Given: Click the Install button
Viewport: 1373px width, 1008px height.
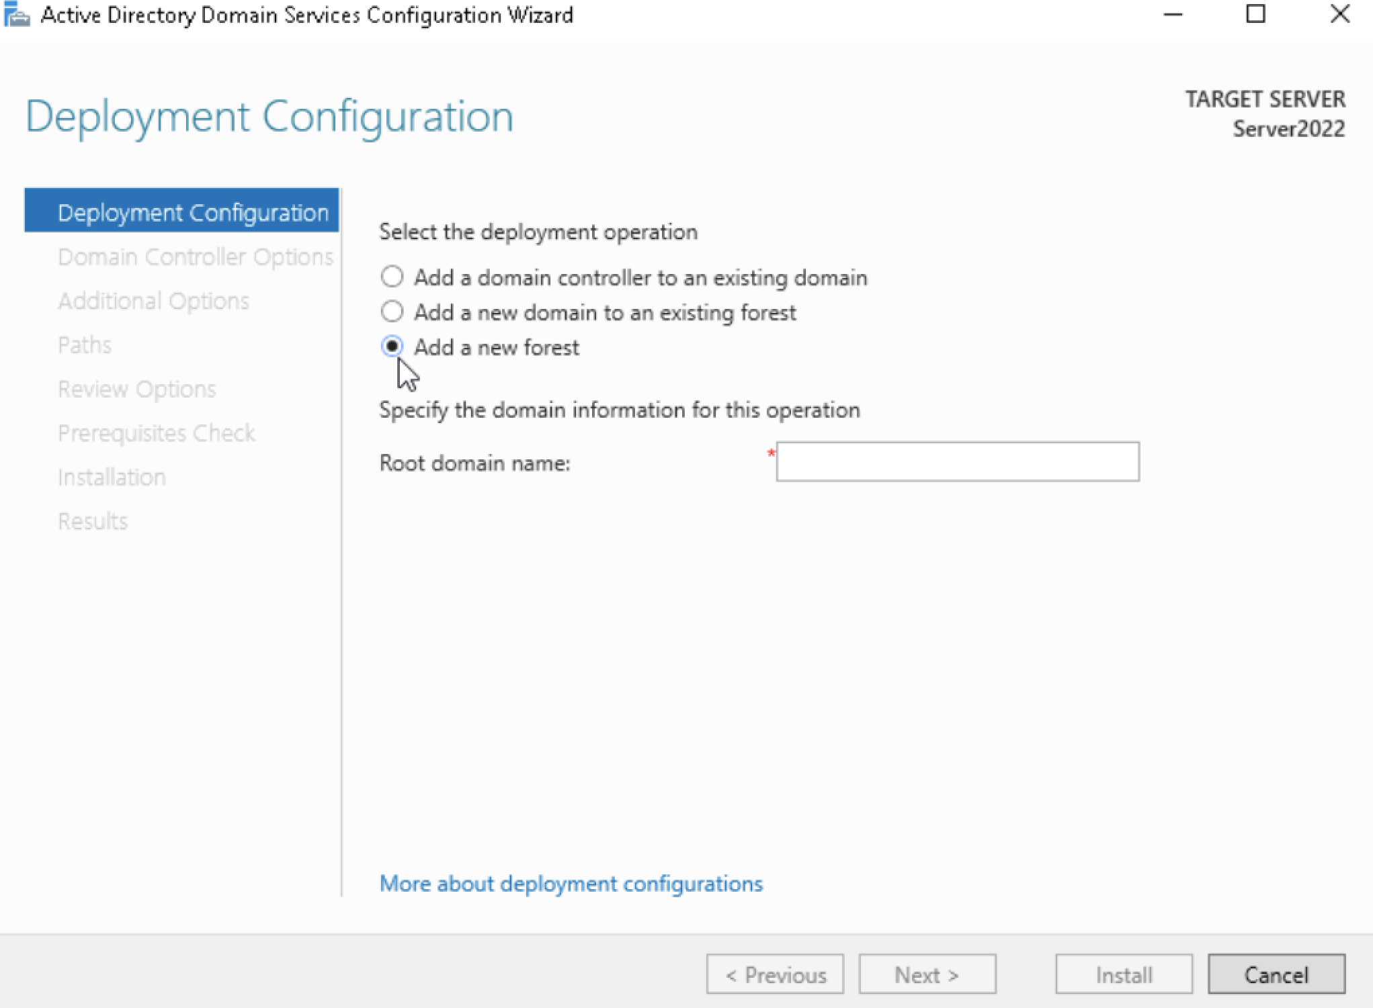Looking at the screenshot, I should 1124,974.
